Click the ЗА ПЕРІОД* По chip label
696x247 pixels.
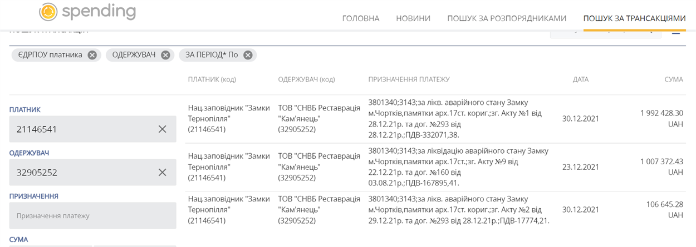[212, 55]
